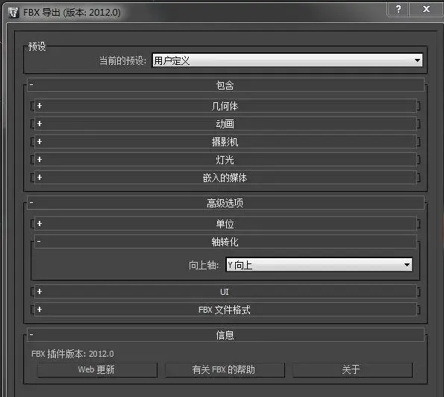The width and height of the screenshot is (444, 397).
Task: Expand the FBX 文件格式 rollout
Action: tap(225, 310)
